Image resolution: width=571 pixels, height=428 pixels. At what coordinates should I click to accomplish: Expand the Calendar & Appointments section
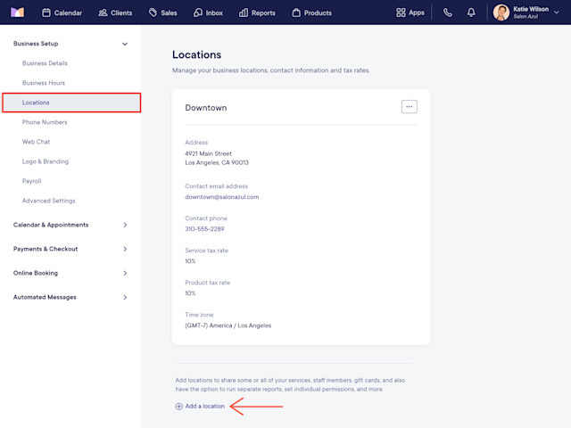[125, 225]
